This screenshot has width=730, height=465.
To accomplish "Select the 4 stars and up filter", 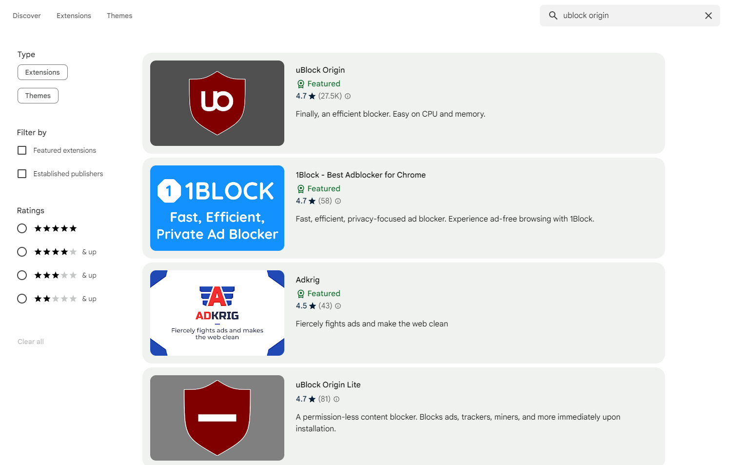I will [x=22, y=252].
